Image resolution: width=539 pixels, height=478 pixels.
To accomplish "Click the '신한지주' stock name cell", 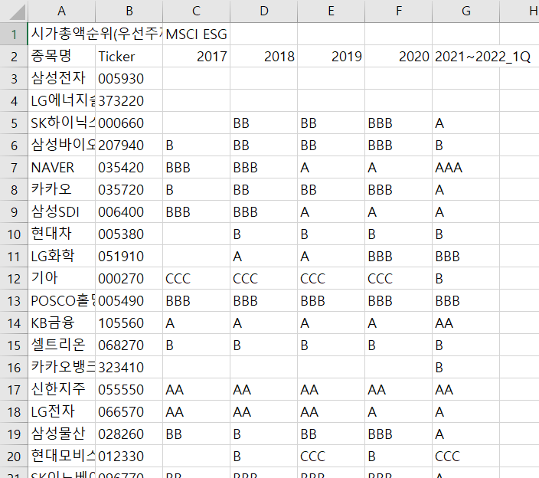I will click(x=61, y=389).
